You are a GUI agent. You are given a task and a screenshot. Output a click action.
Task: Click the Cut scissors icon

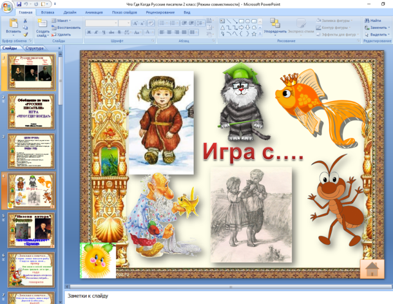coord(25,21)
